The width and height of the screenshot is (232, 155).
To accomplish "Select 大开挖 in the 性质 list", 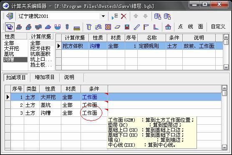I will pyautogui.click(x=12, y=49).
